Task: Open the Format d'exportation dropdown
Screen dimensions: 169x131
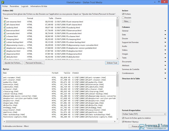Action: coord(144,114)
